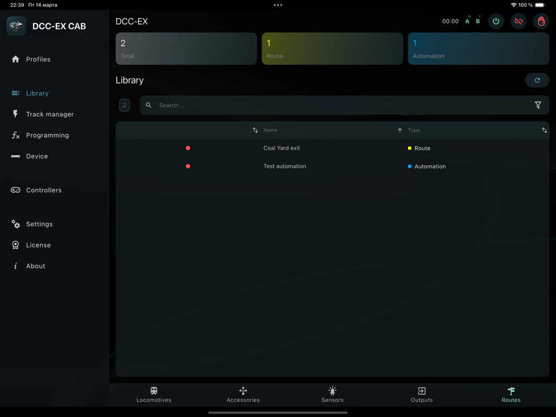The height and width of the screenshot is (417, 556).
Task: Toggle the red status dot for Test automation
Action: pyautogui.click(x=188, y=166)
